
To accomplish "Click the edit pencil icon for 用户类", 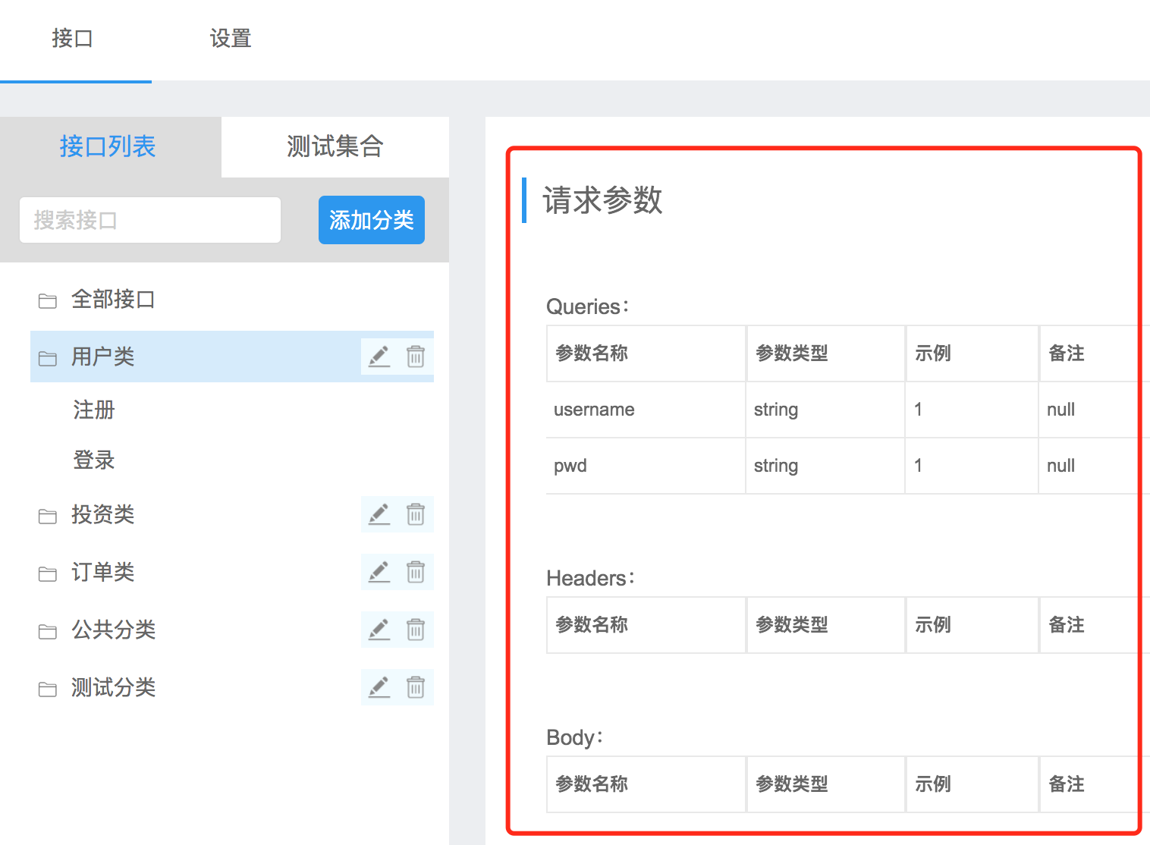I will tap(379, 356).
